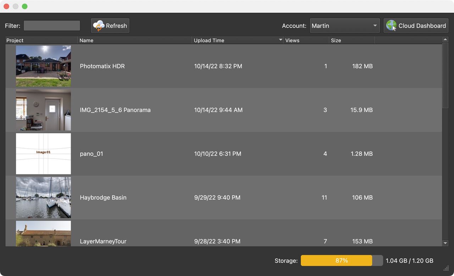Click the Project column header
Viewport: 454px width, 276px height.
pyautogui.click(x=41, y=40)
